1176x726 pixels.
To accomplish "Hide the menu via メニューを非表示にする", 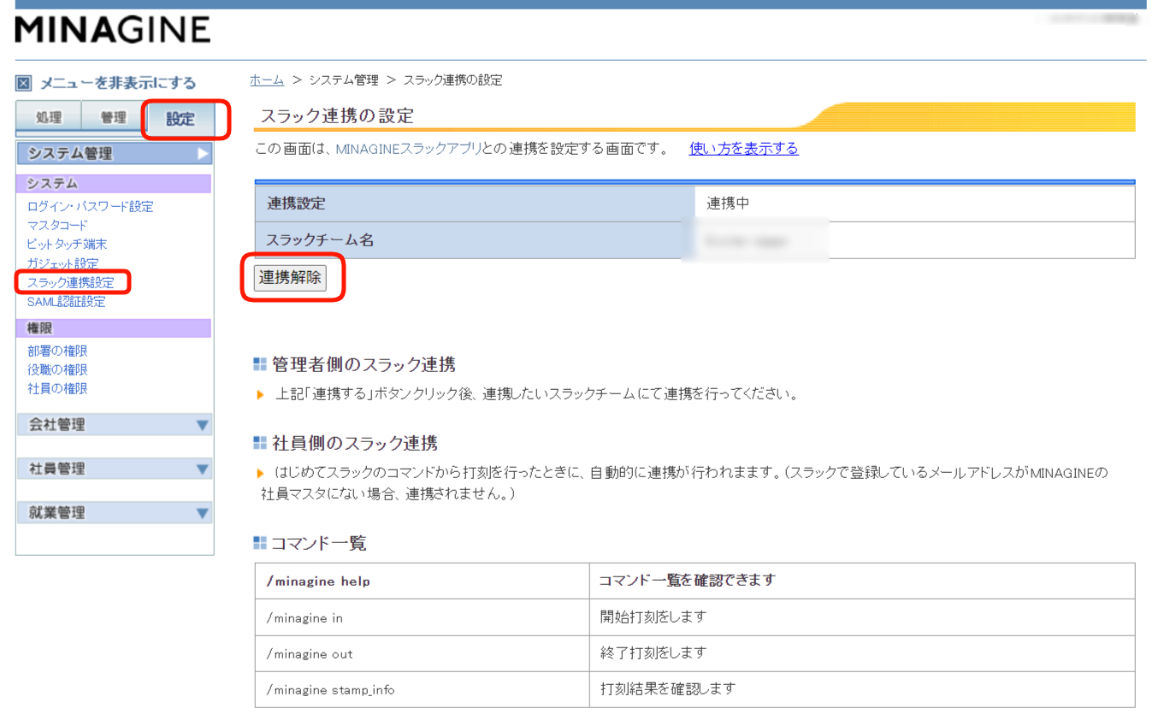I will click(118, 84).
